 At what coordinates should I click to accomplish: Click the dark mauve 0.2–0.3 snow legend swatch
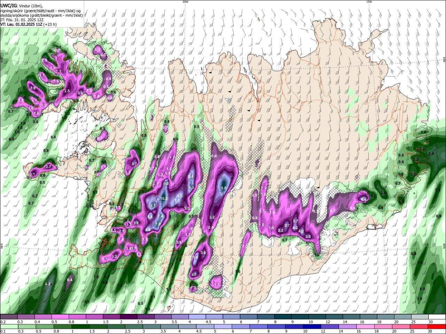tap(9, 317)
